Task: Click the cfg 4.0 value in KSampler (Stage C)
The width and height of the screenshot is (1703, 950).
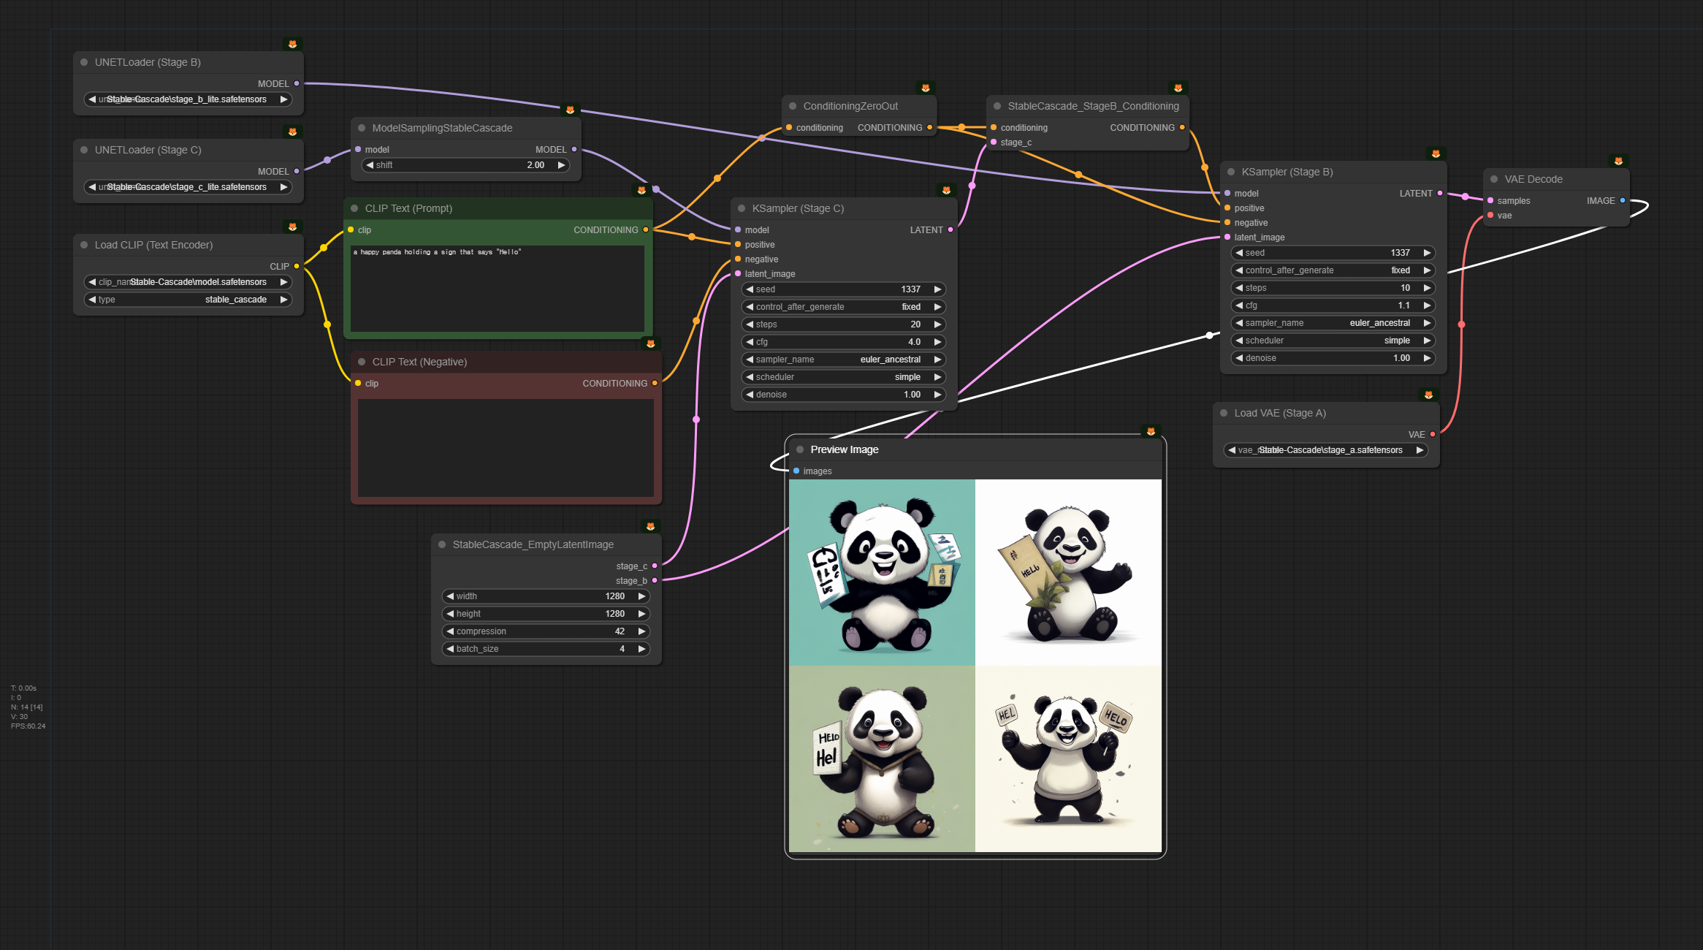Action: [x=844, y=342]
